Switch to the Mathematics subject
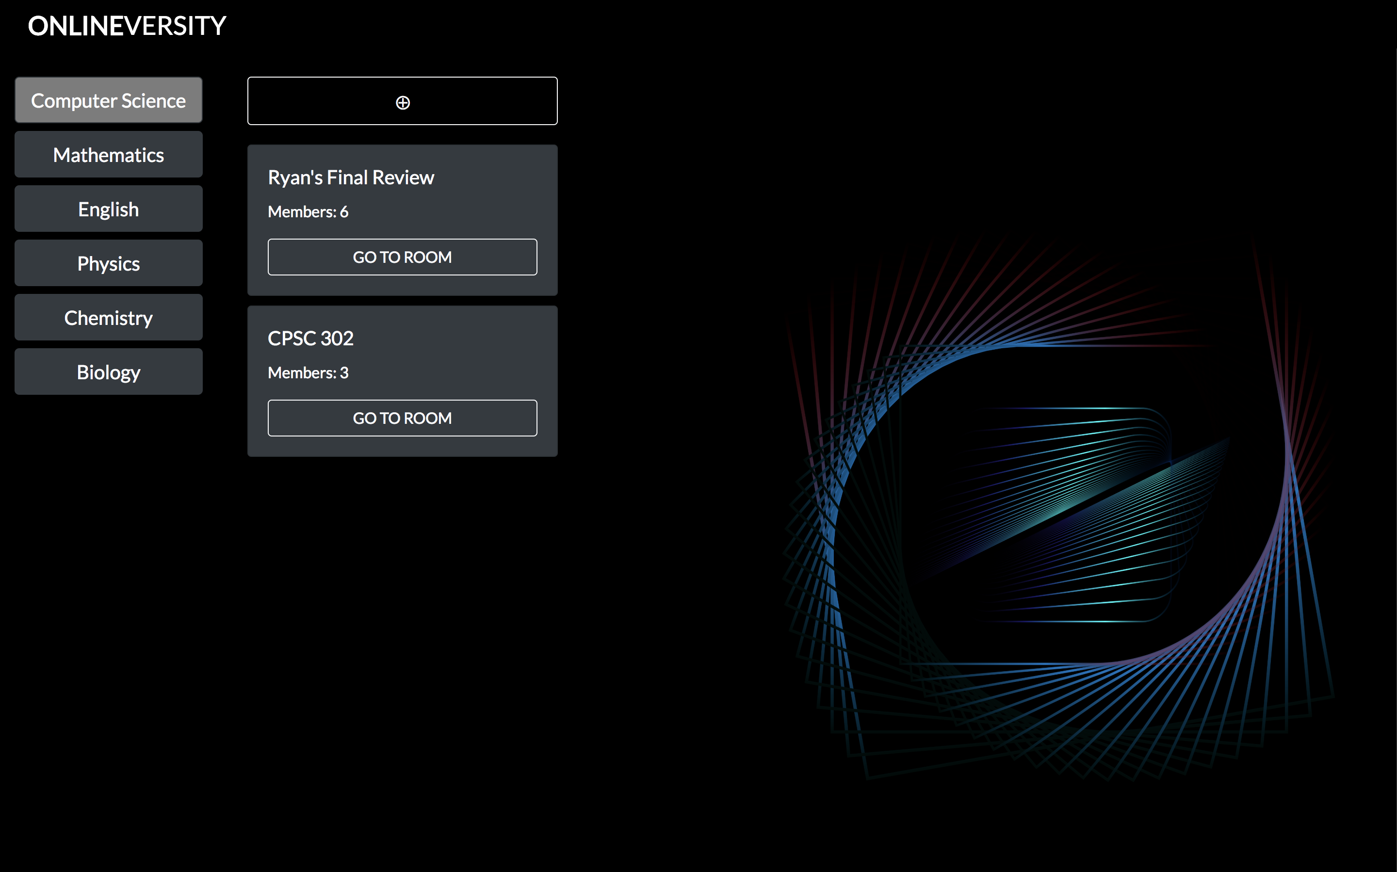Screen dimensions: 1397x872 (x=109, y=155)
